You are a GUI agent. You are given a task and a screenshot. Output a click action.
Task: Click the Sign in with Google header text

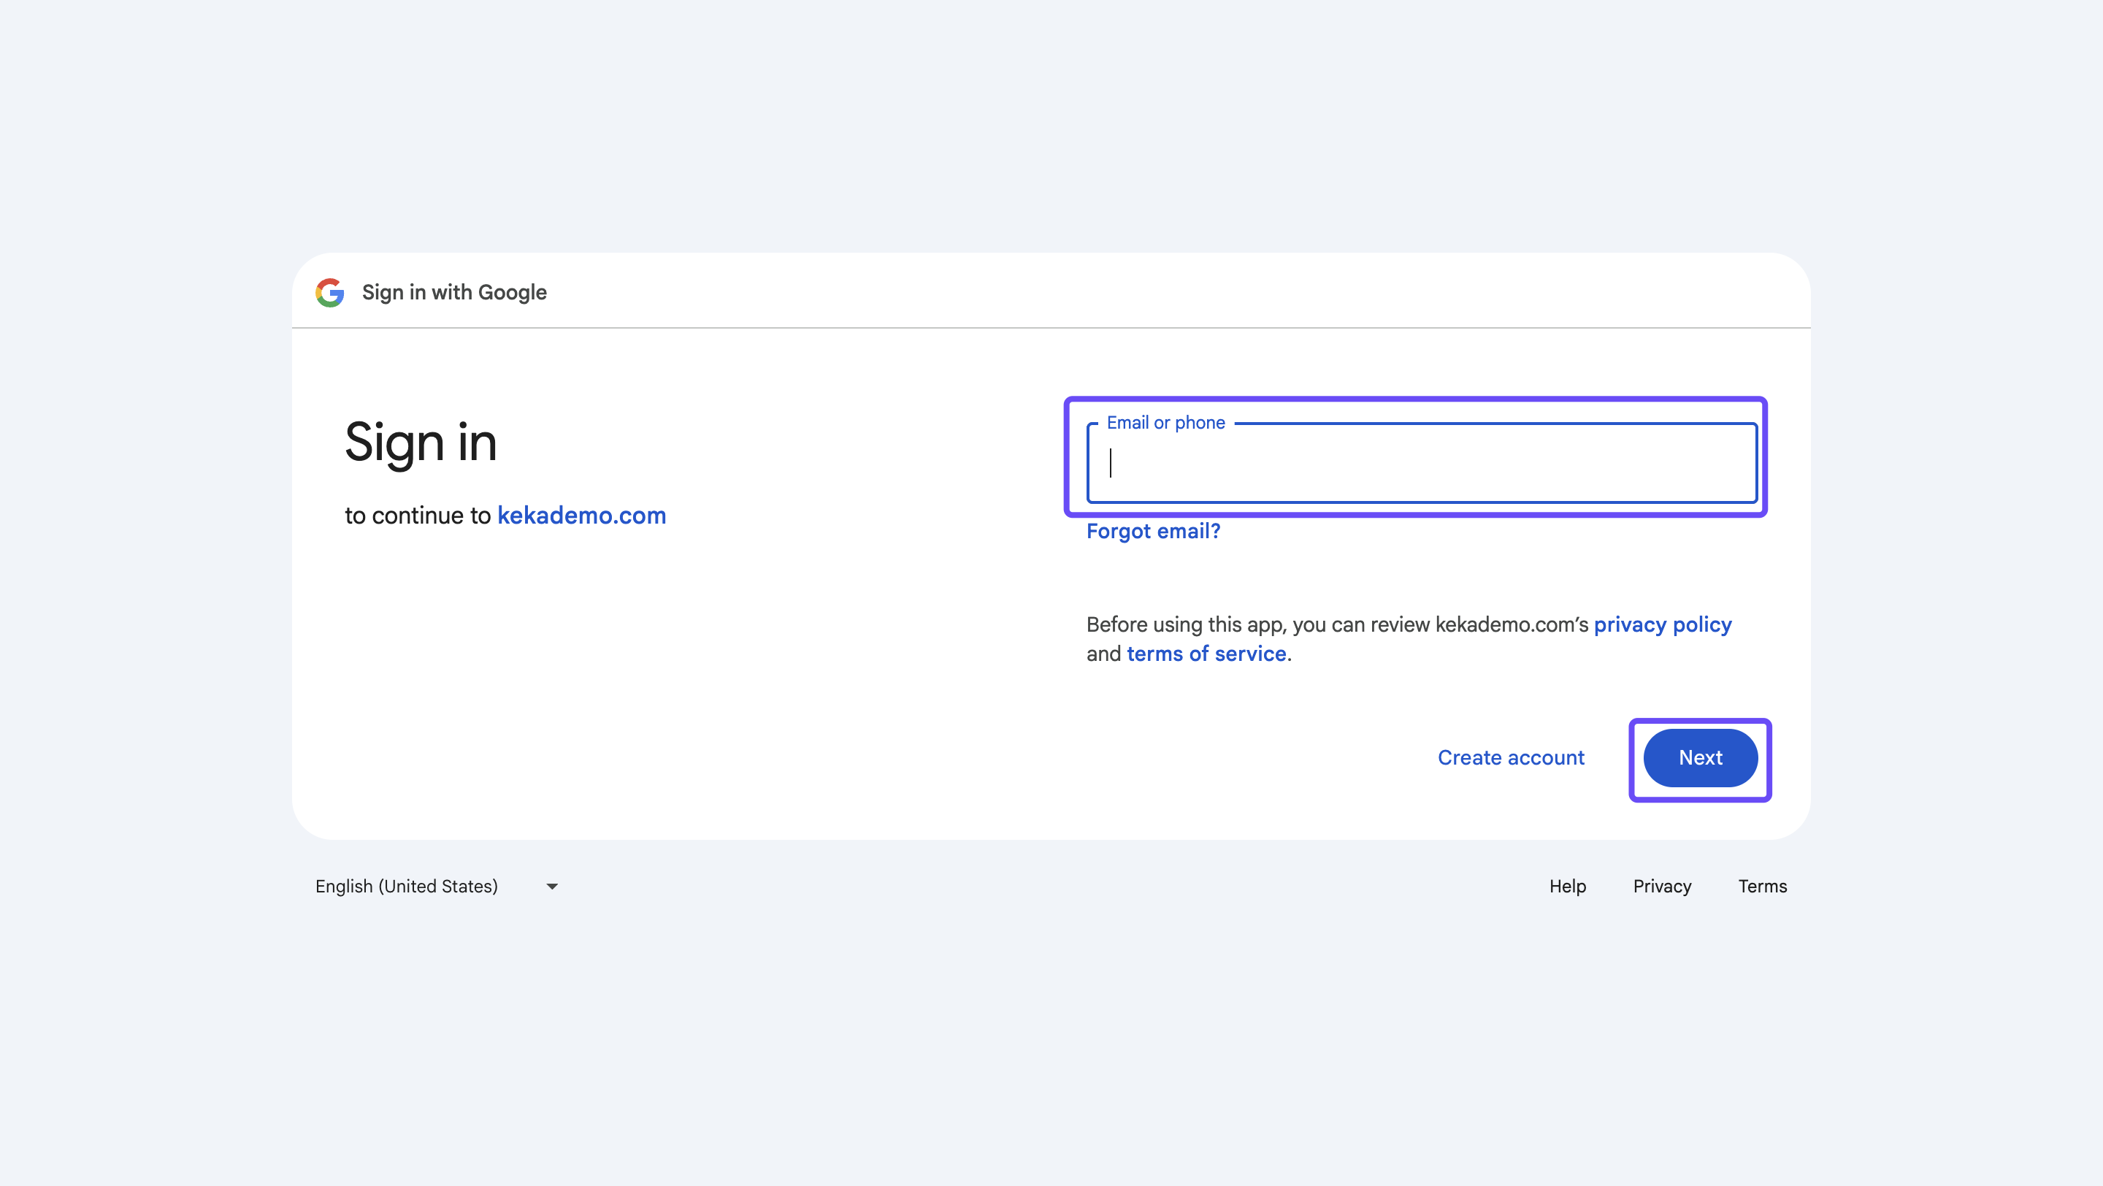(x=454, y=292)
